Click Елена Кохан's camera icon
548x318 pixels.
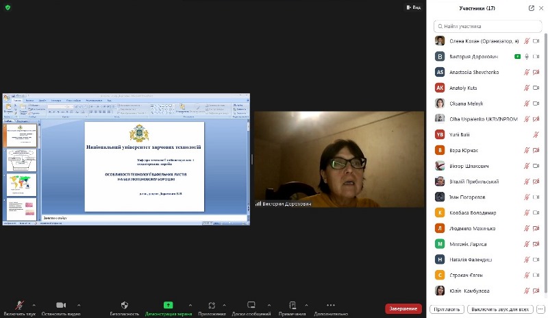536,41
